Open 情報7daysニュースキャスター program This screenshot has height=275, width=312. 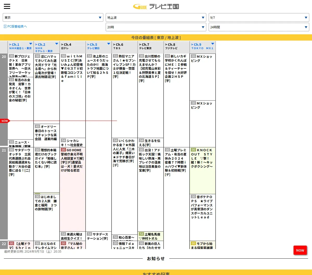point(125,245)
